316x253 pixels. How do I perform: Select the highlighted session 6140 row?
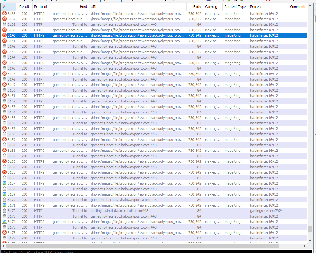tap(129, 35)
